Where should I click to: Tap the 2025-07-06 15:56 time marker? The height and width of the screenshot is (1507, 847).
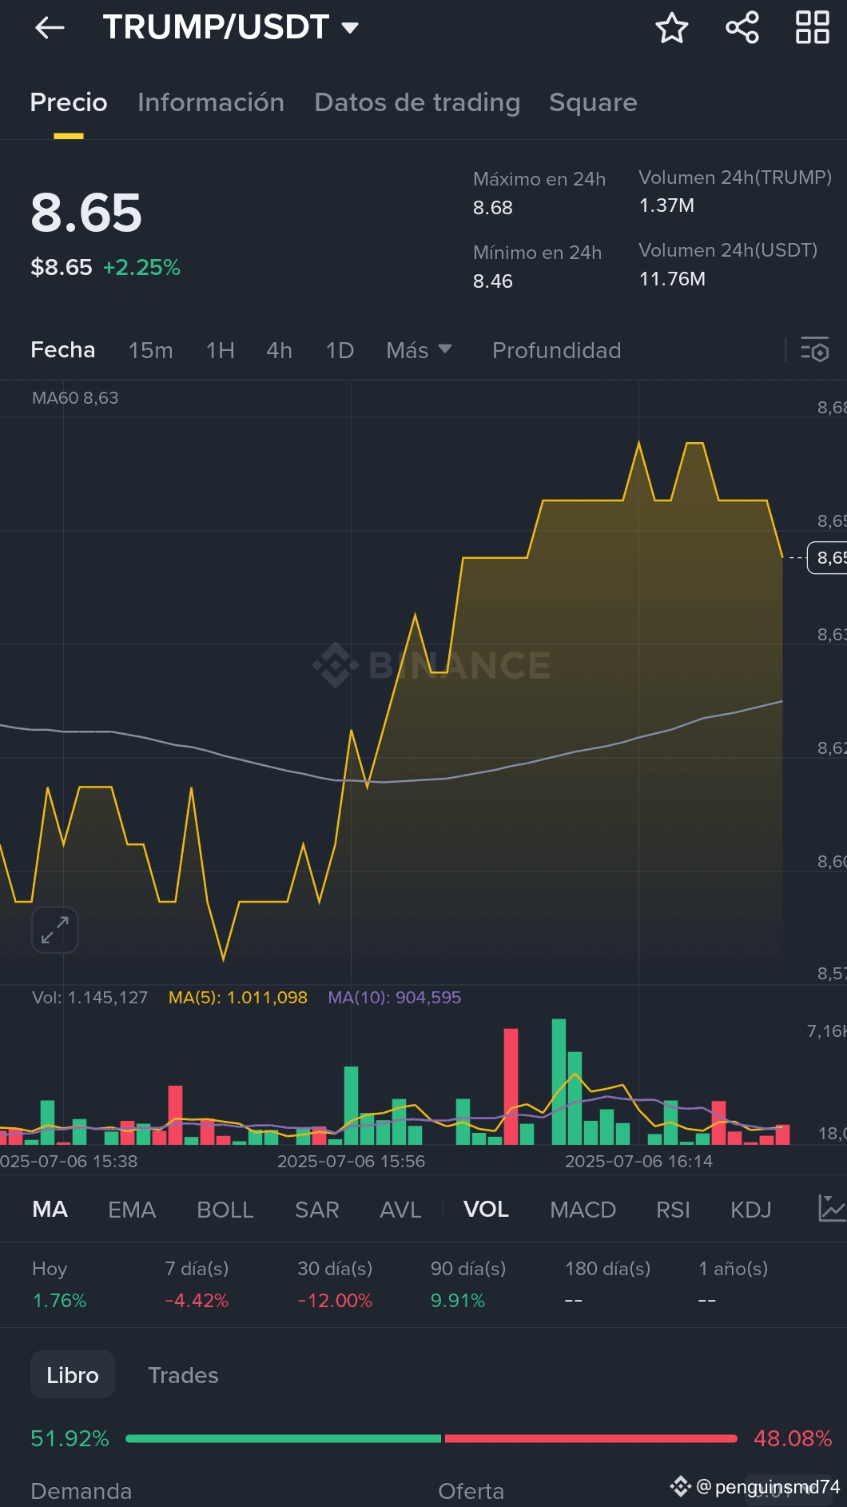pos(351,1161)
